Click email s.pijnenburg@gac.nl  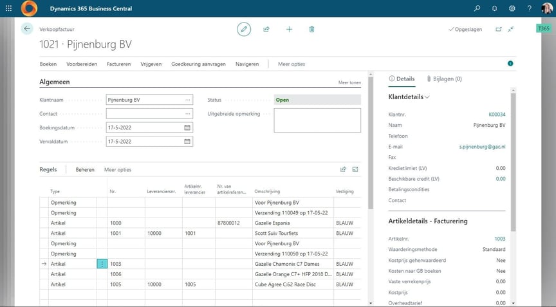tap(482, 147)
